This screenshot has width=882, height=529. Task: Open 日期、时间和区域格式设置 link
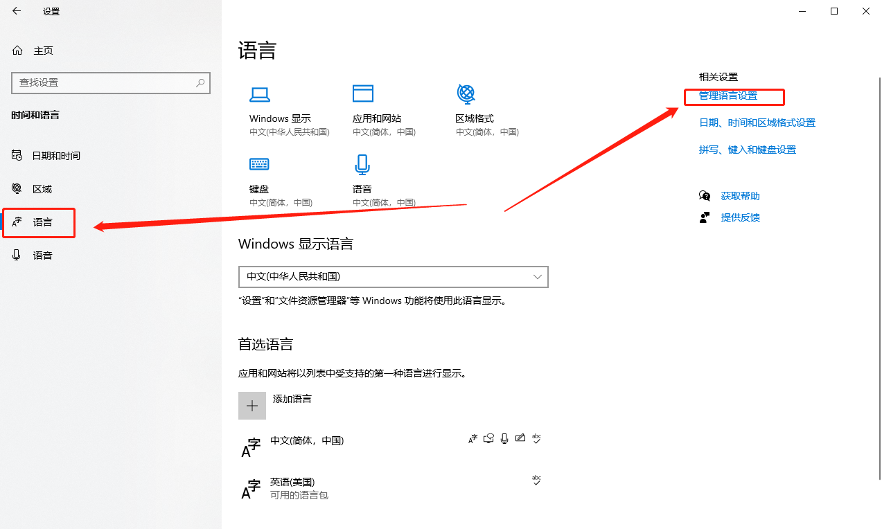(757, 123)
